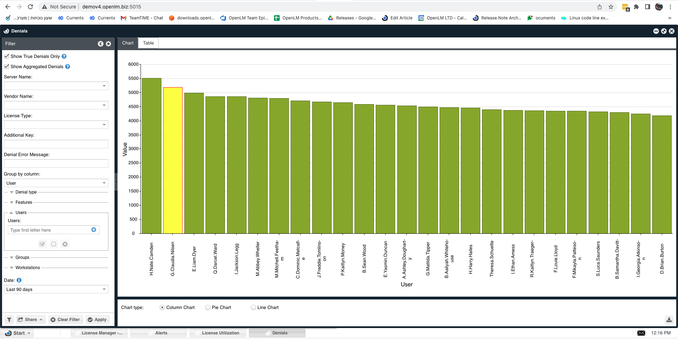Clear users selection with the X icon
Screen dimensions: 678x339
click(x=65, y=244)
